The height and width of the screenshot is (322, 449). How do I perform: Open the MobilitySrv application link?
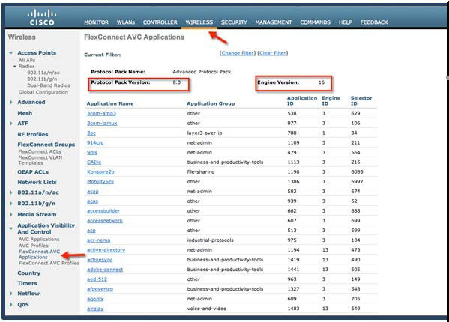pyautogui.click(x=100, y=181)
